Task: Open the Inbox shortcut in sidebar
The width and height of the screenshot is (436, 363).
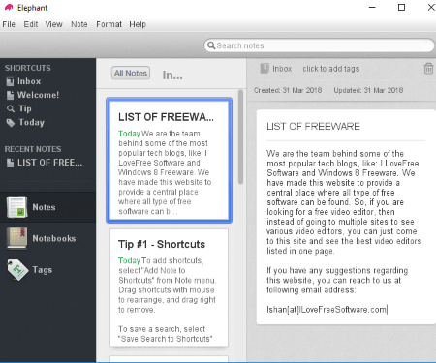Action: tap(29, 81)
